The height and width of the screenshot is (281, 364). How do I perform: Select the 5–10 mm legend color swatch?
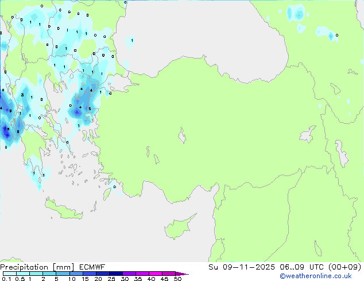tap(63, 274)
